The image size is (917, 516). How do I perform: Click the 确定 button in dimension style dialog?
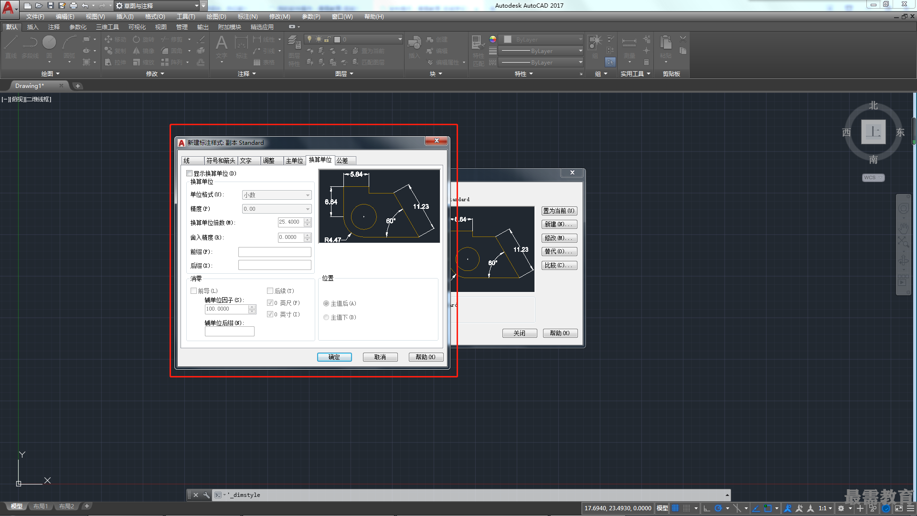click(x=334, y=357)
